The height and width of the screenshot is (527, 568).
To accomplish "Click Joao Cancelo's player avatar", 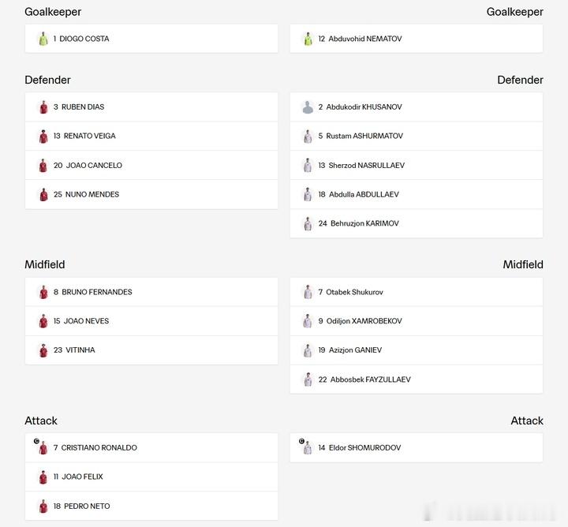I will pyautogui.click(x=43, y=166).
